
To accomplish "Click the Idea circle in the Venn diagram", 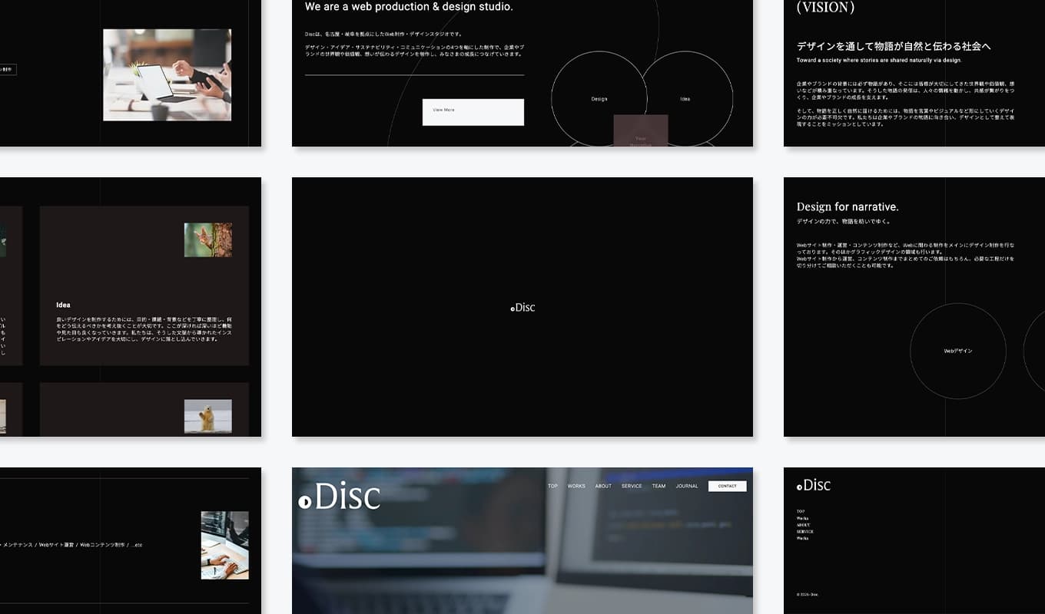I will [686, 98].
